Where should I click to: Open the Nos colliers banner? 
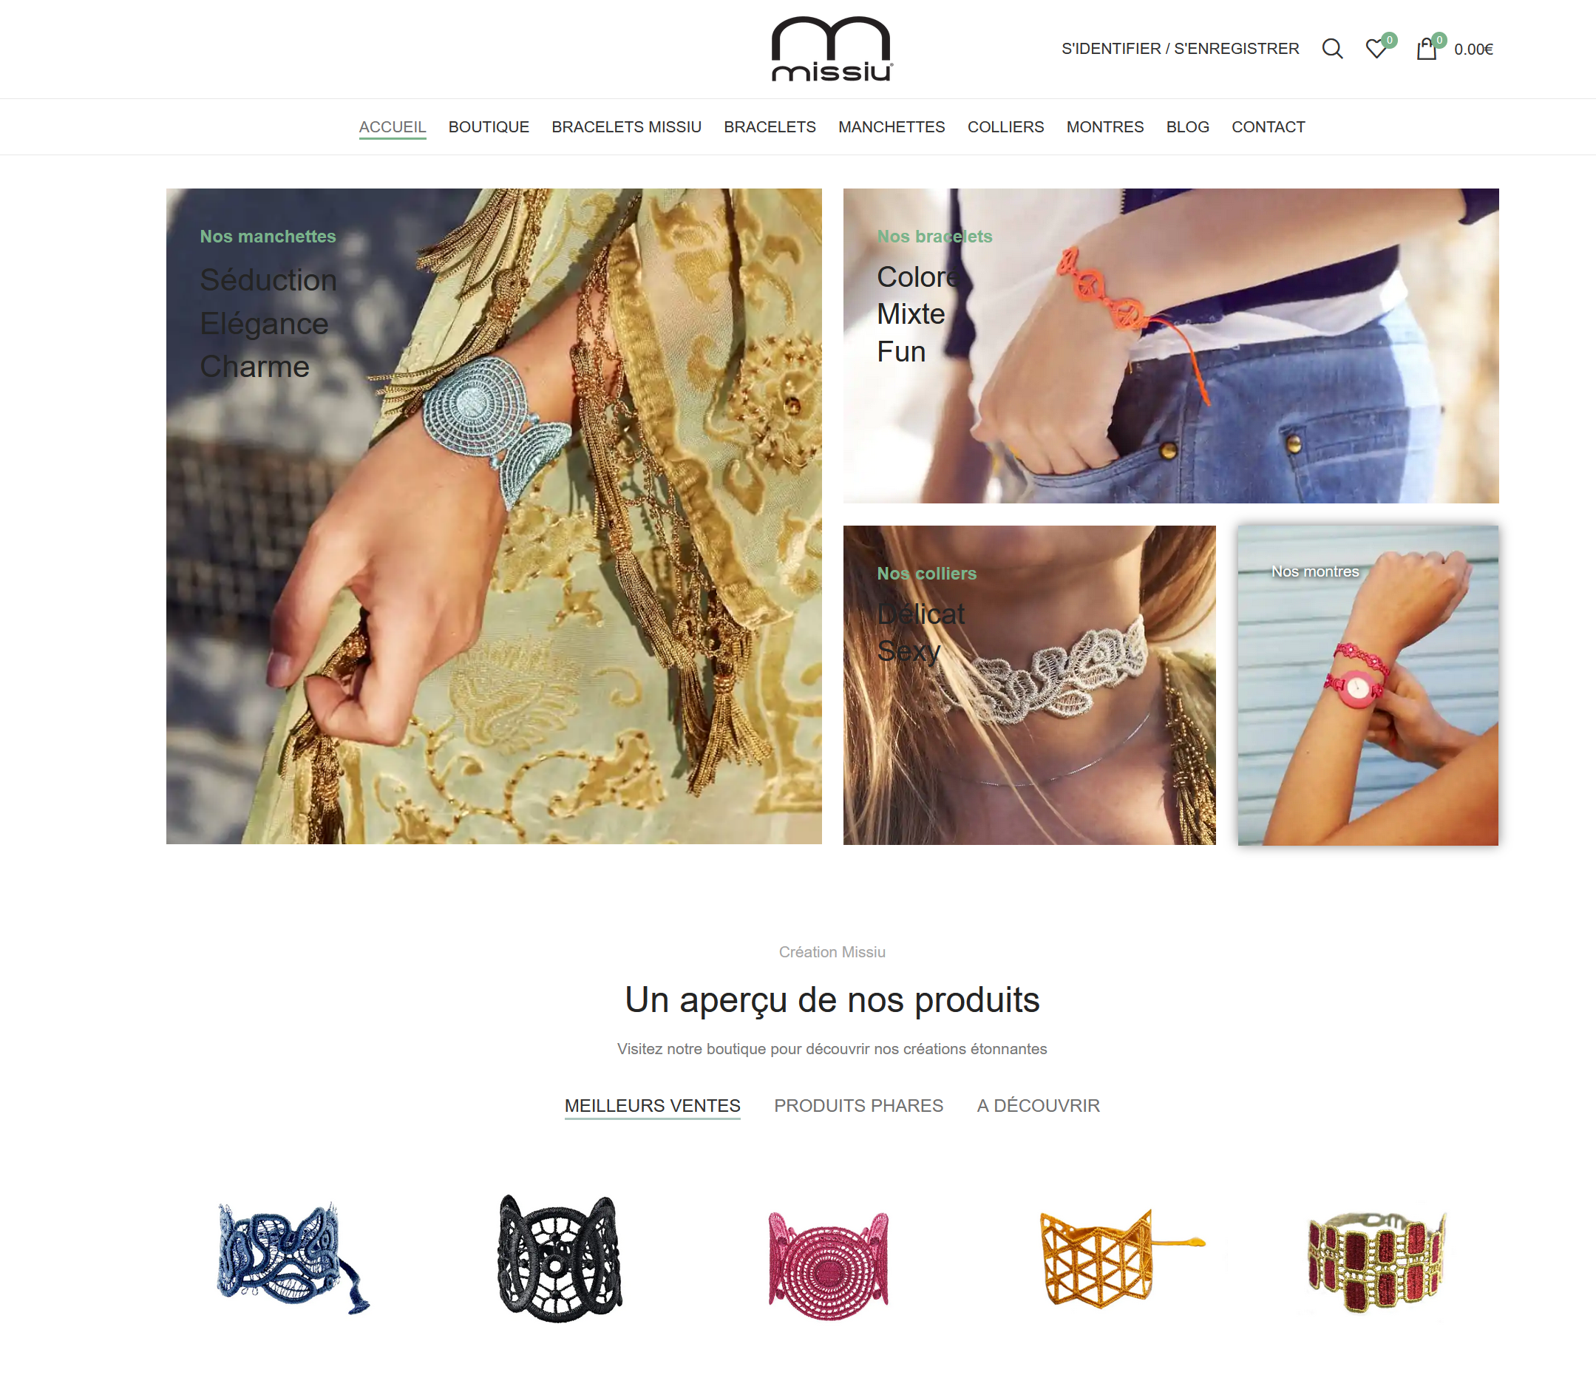tap(1029, 685)
